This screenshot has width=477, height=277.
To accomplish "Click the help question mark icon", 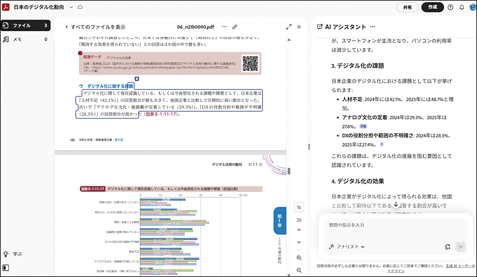I will pyautogui.click(x=450, y=7).
